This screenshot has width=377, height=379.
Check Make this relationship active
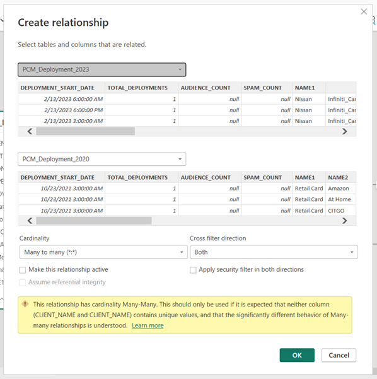coord(23,270)
